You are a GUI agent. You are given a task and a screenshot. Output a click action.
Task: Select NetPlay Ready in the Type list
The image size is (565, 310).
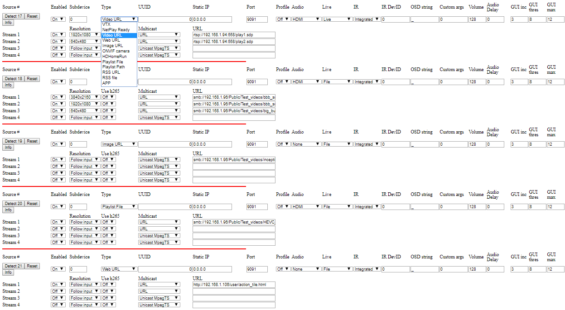[116, 30]
